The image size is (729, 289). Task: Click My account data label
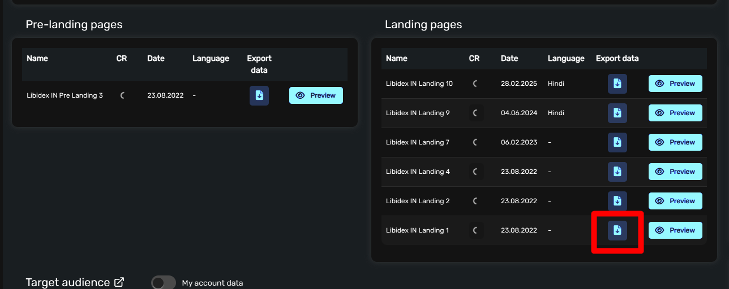[x=212, y=283]
